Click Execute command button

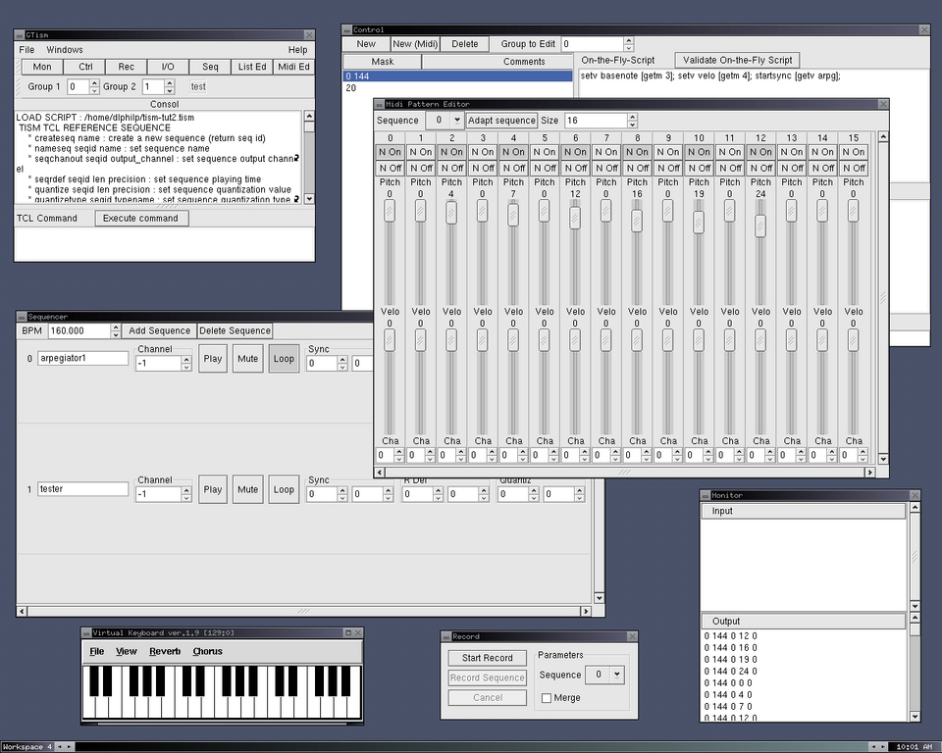click(x=140, y=218)
